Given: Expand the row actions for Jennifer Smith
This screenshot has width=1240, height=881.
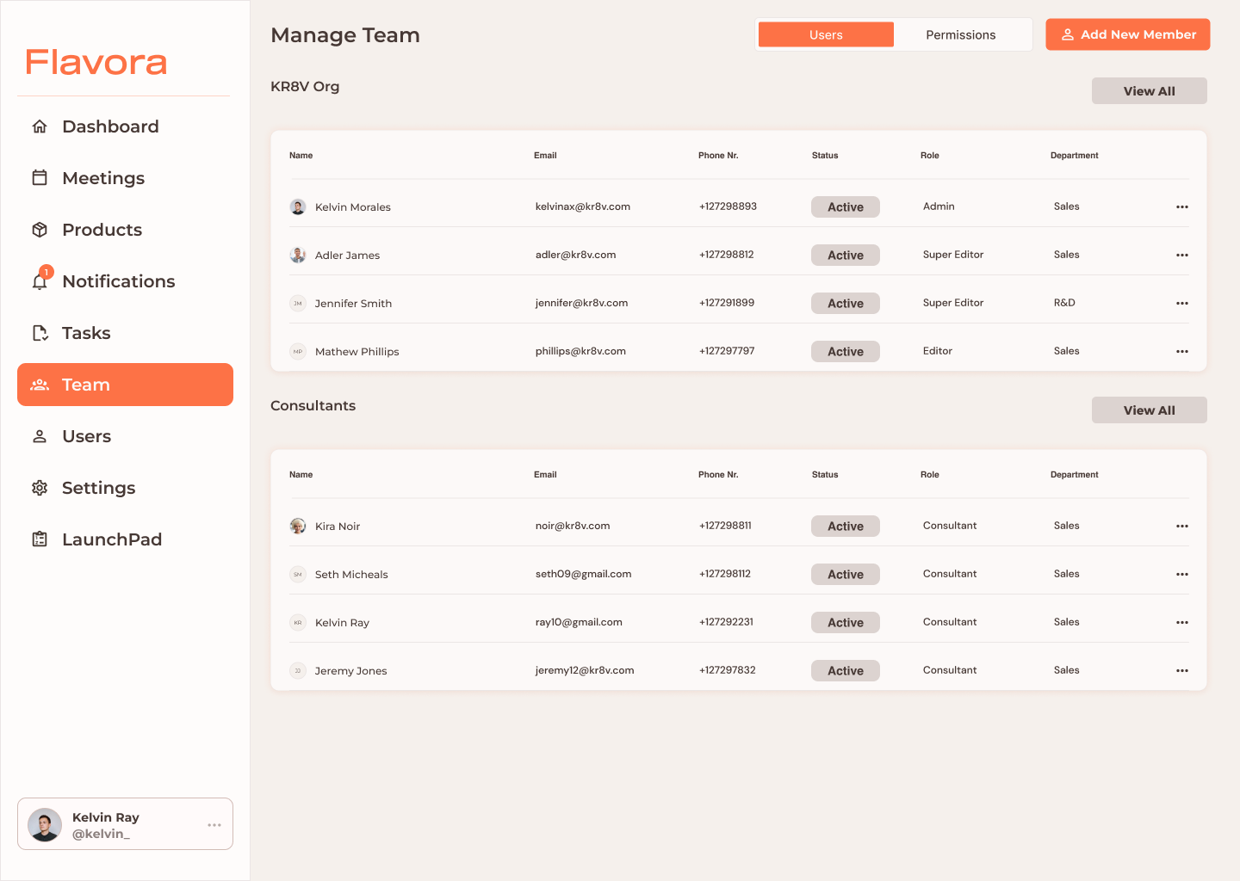Looking at the screenshot, I should (1181, 303).
